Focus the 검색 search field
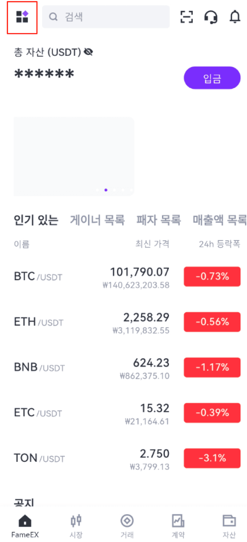 106,17
